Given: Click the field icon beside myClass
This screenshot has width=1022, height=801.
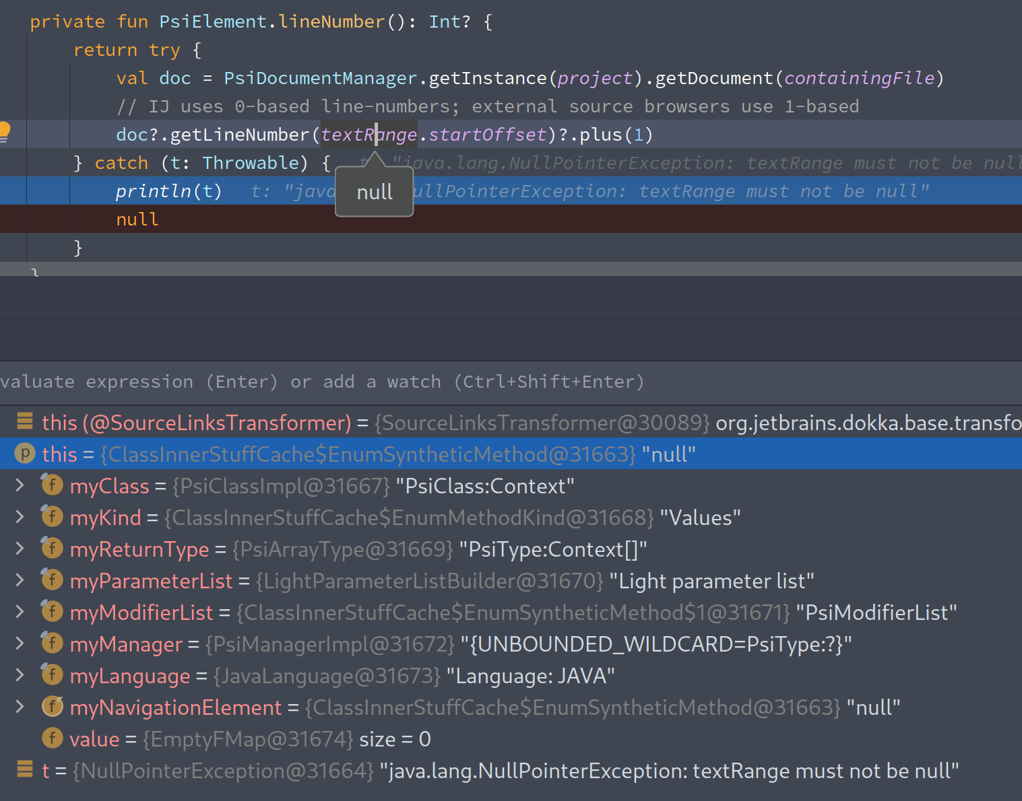Looking at the screenshot, I should (52, 485).
